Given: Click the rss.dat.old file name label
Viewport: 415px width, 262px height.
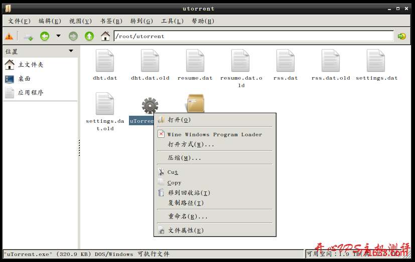Looking at the screenshot, I should 331,78.
